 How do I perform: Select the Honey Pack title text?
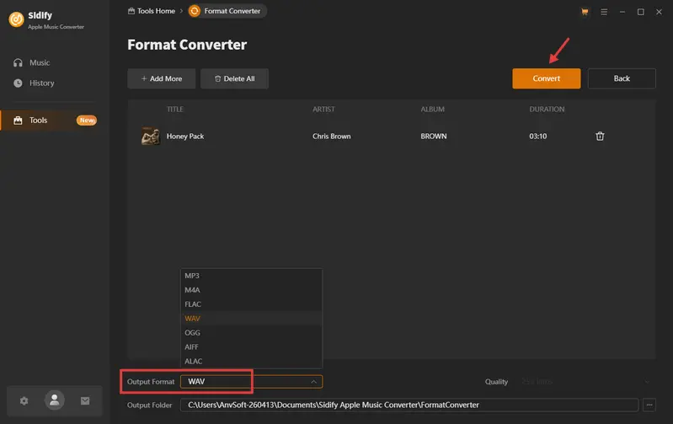coord(185,137)
